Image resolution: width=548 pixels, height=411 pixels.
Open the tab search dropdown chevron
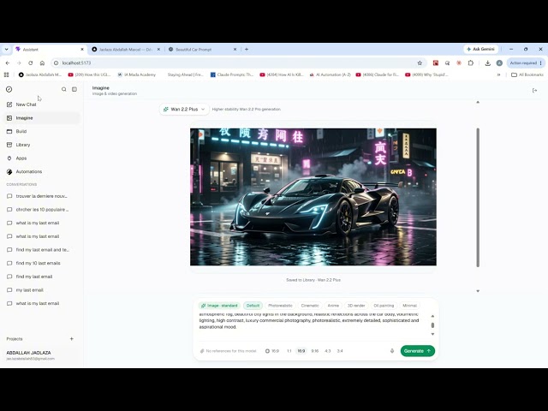pyautogui.click(x=6, y=50)
